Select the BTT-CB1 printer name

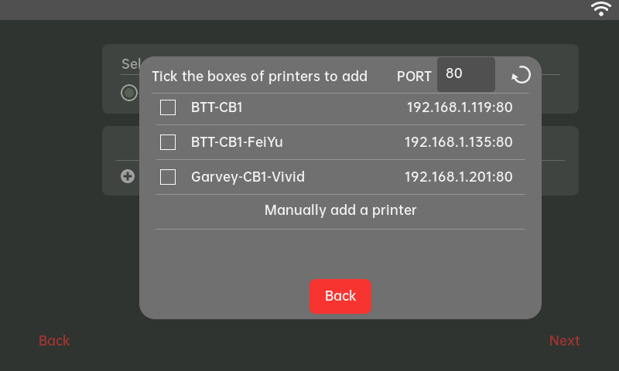[217, 107]
